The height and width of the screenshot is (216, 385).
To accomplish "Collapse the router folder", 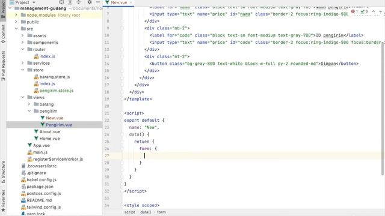I will tap(23, 49).
